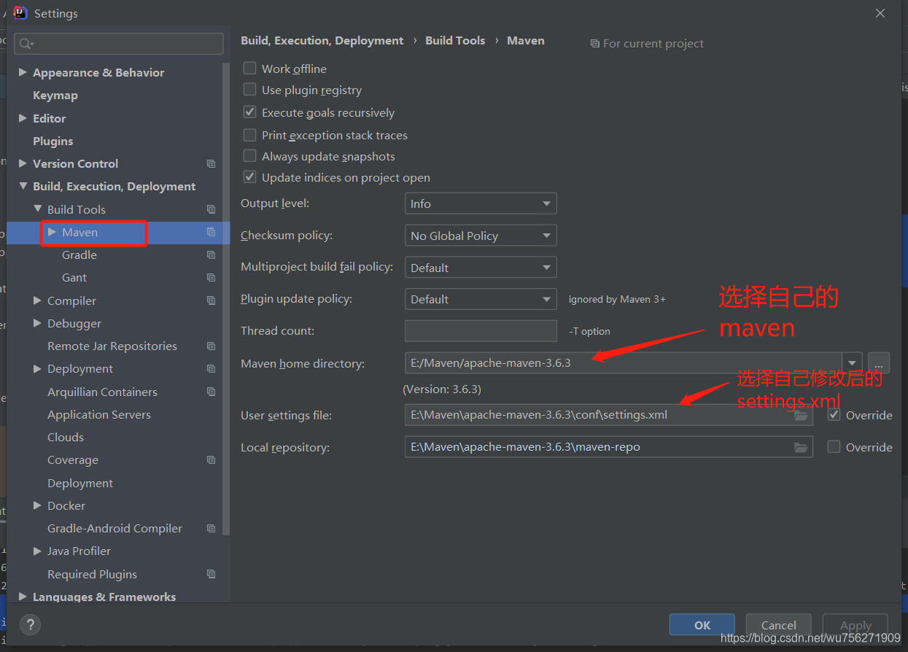Expand the Docker tree node
Screen dimensions: 908x652
[37, 505]
